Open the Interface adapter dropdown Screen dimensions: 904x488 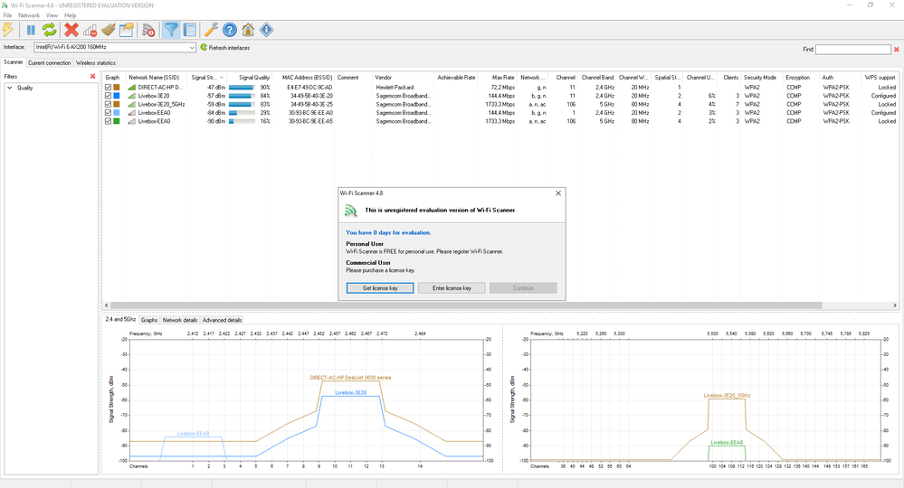coord(192,47)
